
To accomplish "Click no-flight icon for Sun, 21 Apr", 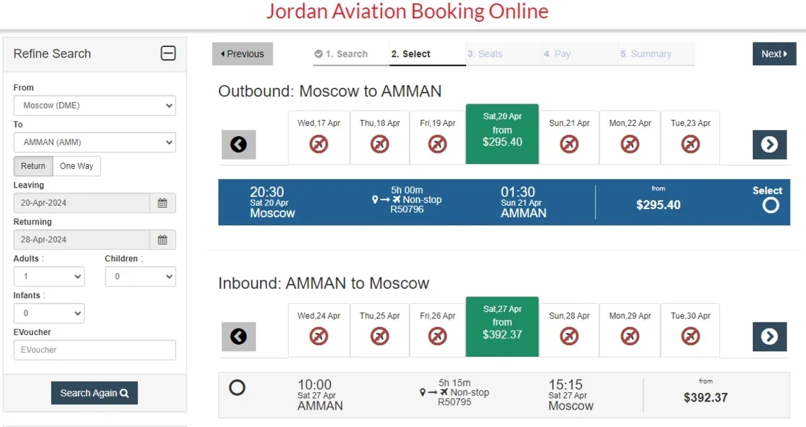I will [569, 143].
